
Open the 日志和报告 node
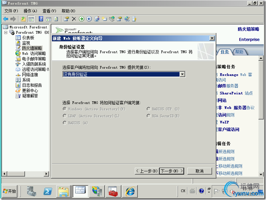pos(32,85)
